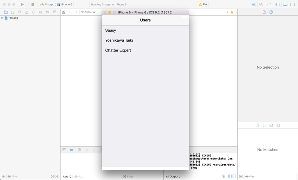Show only source-controlled files filter
298x180 pixels.
56,177
